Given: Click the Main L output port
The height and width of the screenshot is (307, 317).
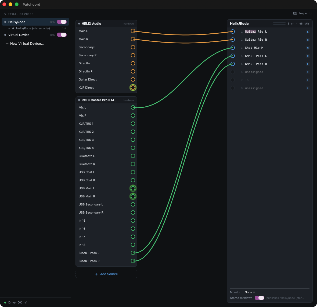Looking at the screenshot, I should pyautogui.click(x=133, y=31).
